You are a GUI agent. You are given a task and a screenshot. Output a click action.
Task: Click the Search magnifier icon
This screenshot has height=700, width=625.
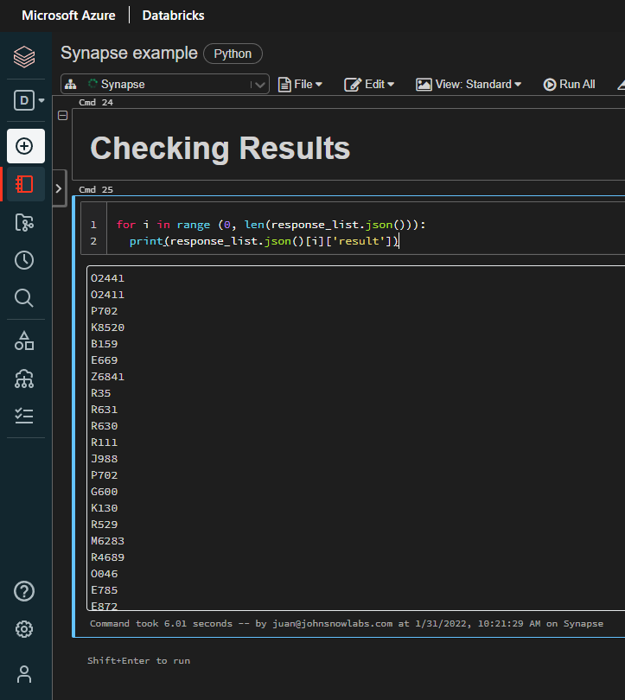coord(24,298)
